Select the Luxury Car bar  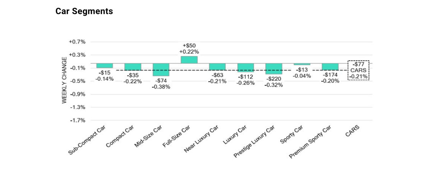(x=246, y=67)
